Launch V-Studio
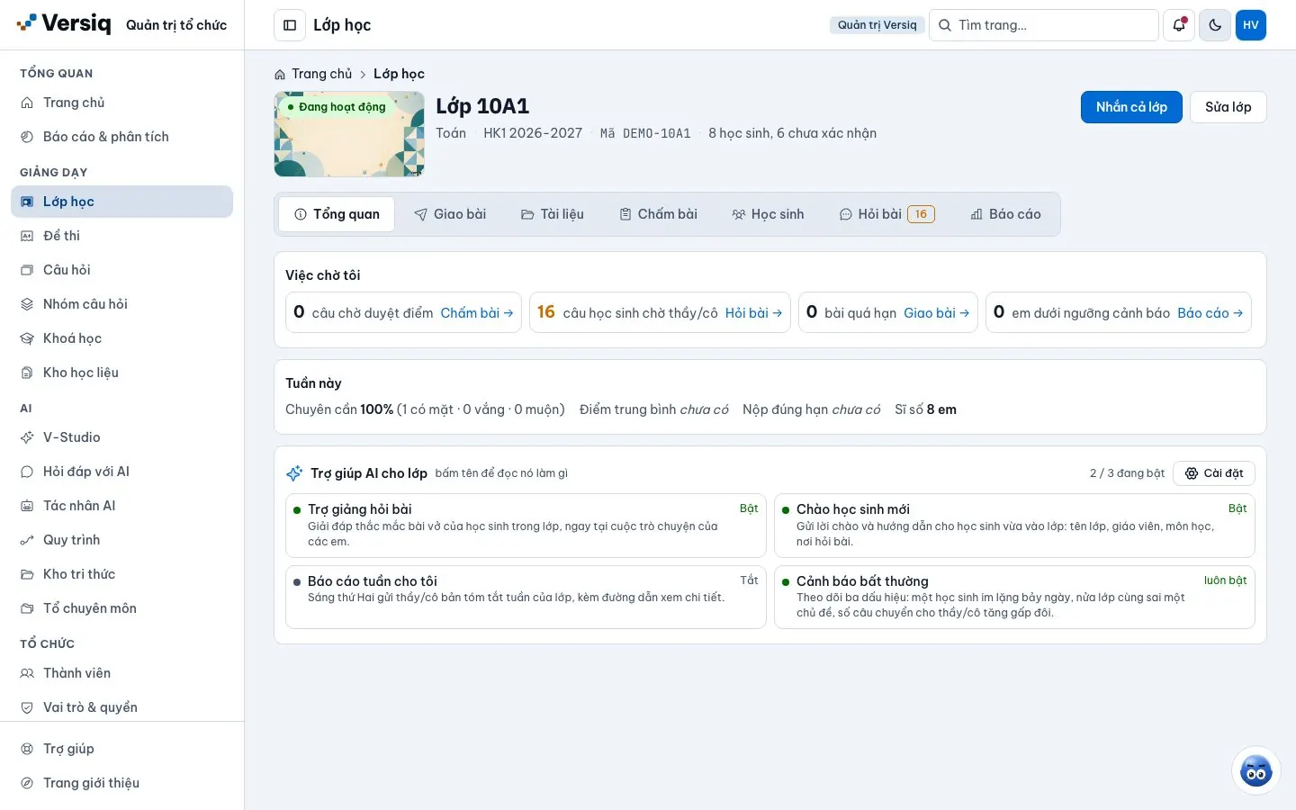 point(121,437)
